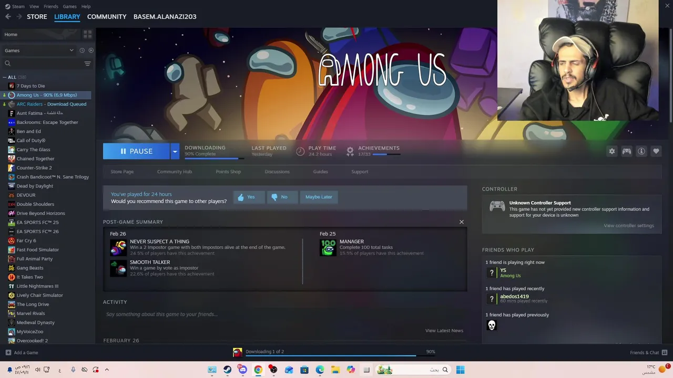Click the thumbs-down No recommendation button
Screen dimensions: 673x378
coord(281,197)
